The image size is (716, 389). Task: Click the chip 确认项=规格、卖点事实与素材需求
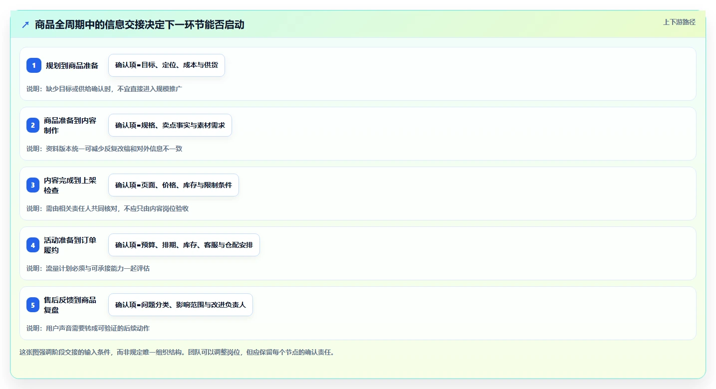[x=170, y=125]
